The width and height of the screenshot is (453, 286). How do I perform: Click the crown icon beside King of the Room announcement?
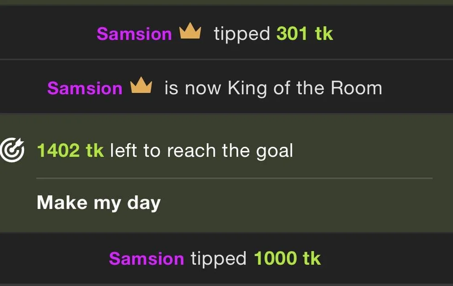(141, 86)
